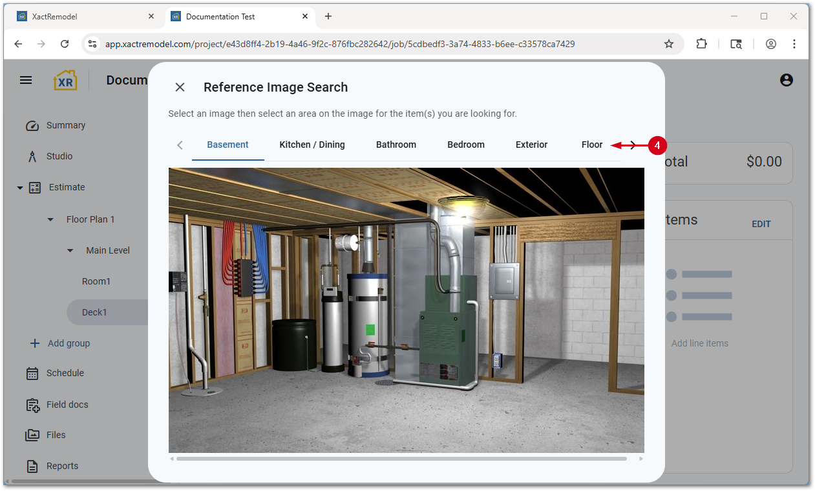Screen dimensions: 815x491
Task: Click the XR home logo
Action: pos(65,79)
